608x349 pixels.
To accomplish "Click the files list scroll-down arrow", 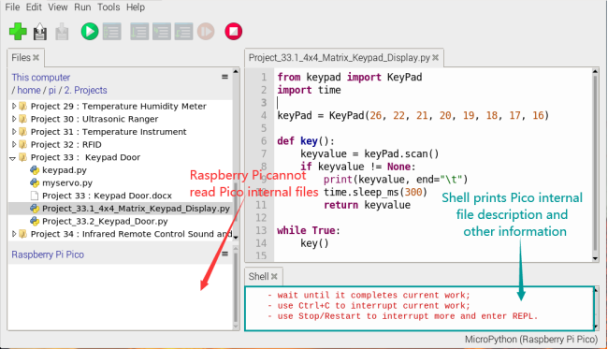I will pos(236,237).
